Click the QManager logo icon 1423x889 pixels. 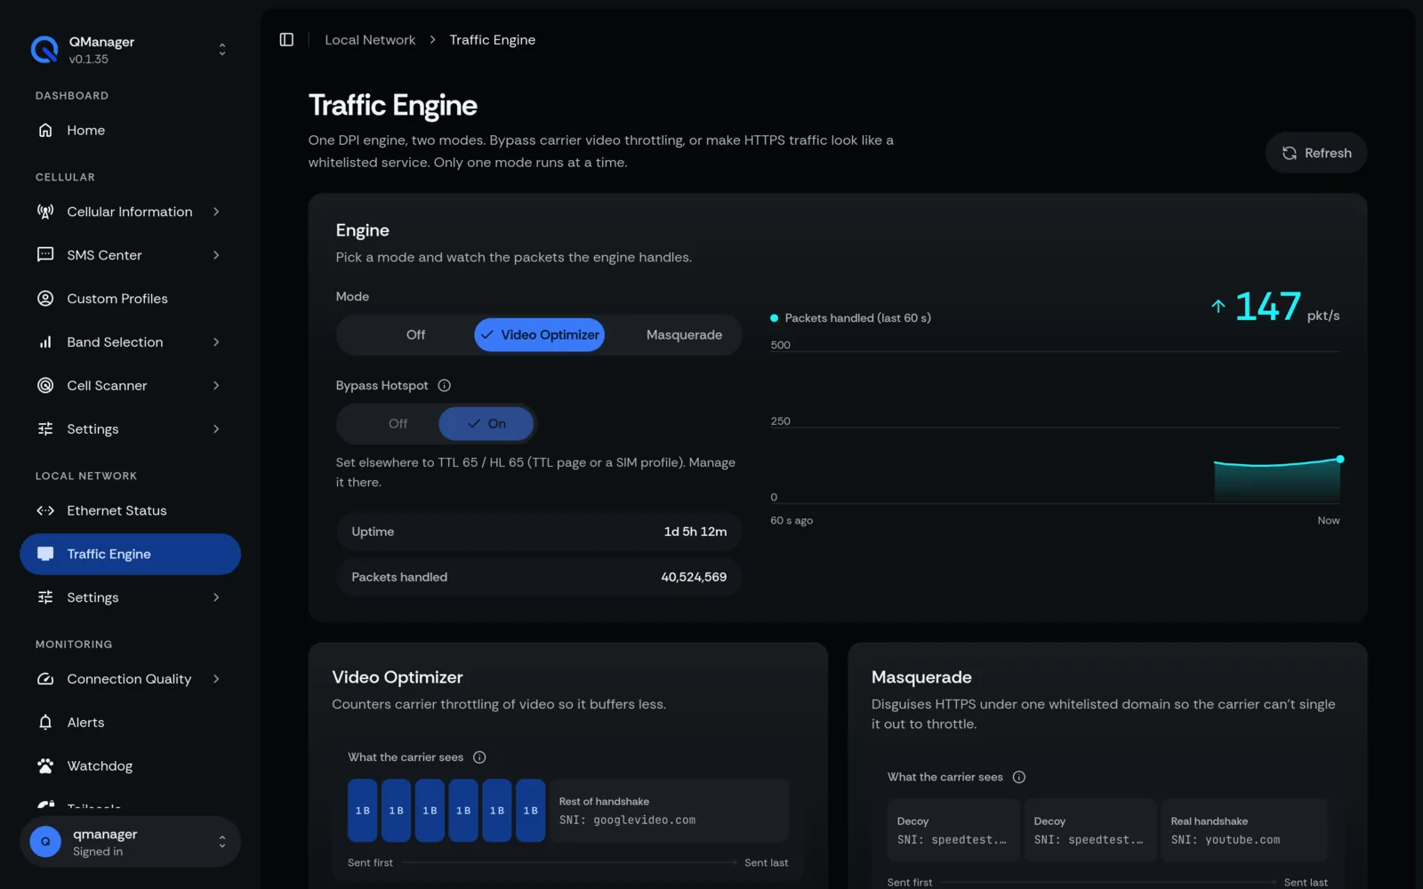[x=44, y=50]
